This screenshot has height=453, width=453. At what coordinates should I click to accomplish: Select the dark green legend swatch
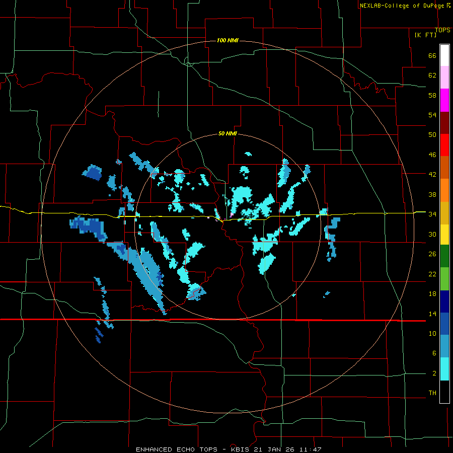[x=444, y=256]
